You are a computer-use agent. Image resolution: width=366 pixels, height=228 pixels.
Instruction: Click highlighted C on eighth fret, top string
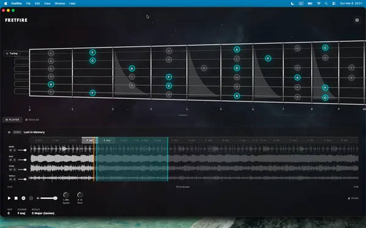325,47
